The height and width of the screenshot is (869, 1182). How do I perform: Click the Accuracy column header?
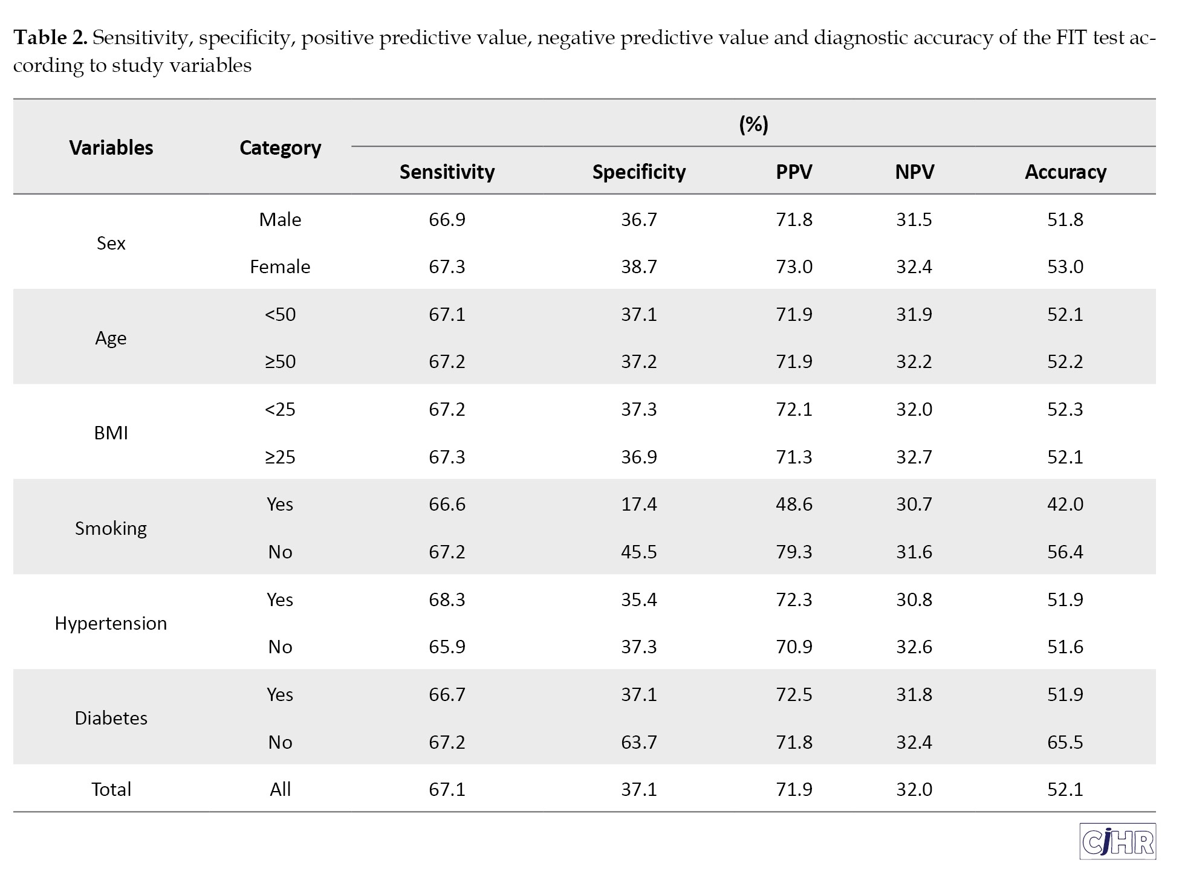point(1065,172)
